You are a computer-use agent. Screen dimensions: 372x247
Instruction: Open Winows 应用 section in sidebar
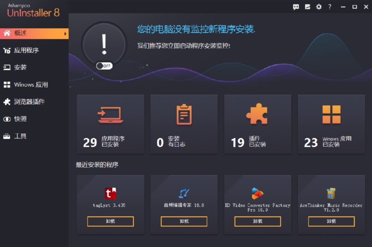(x=34, y=85)
